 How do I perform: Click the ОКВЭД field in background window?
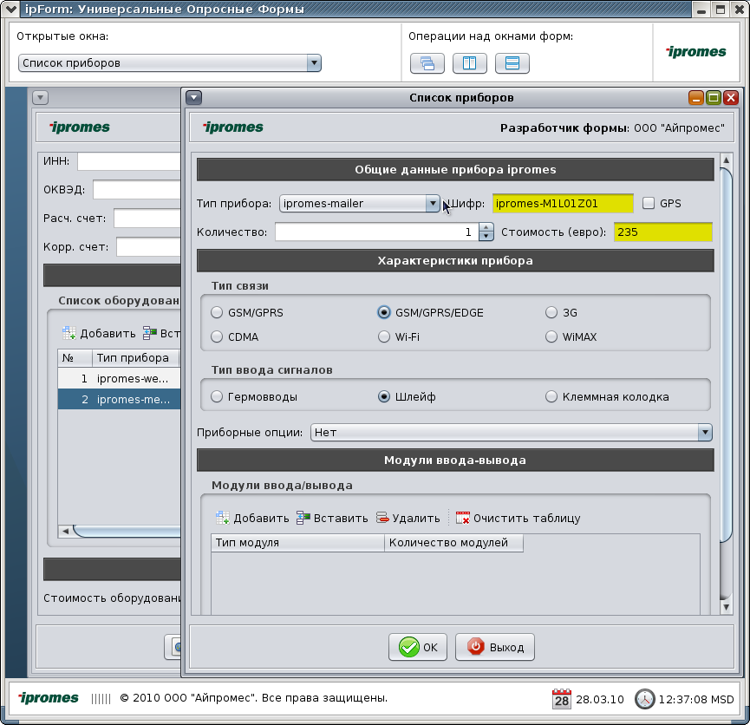pyautogui.click(x=137, y=190)
